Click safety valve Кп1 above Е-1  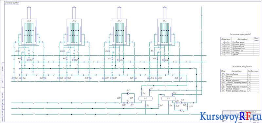click(x=150, y=90)
